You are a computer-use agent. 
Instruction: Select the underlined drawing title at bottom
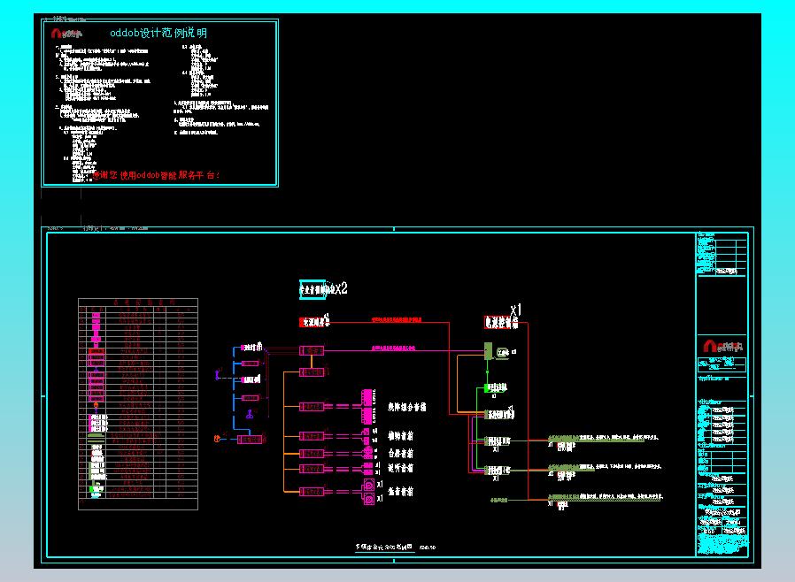pos(384,547)
